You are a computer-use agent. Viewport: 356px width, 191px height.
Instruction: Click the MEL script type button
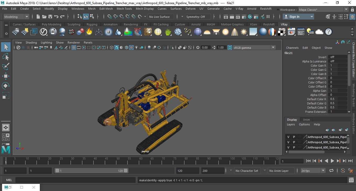click(9, 180)
